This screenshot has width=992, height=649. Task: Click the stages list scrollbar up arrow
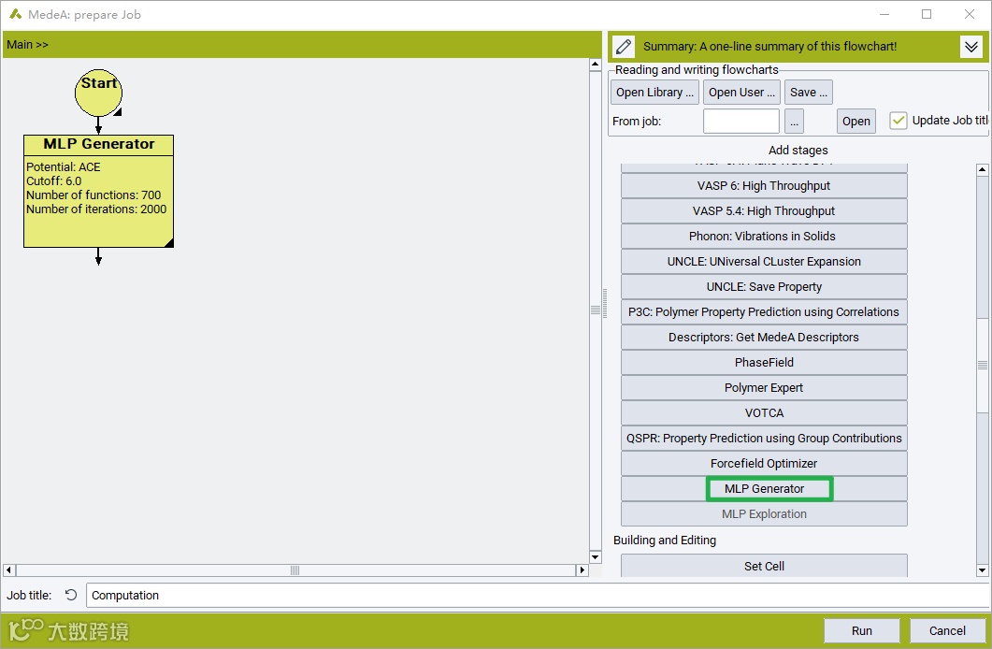982,169
